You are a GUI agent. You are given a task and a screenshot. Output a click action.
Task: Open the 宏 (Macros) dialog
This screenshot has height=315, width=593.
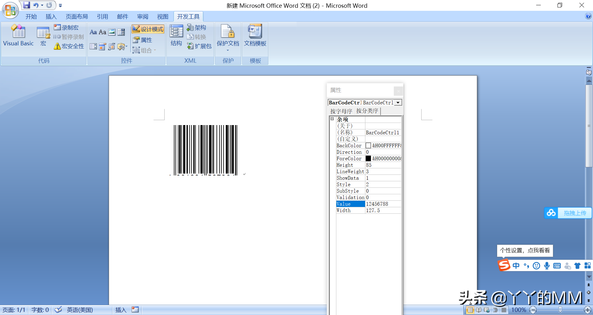tap(43, 36)
